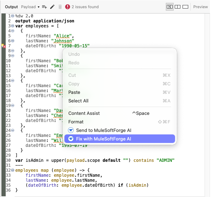Click 'employees map' on line 32

tap(32, 170)
